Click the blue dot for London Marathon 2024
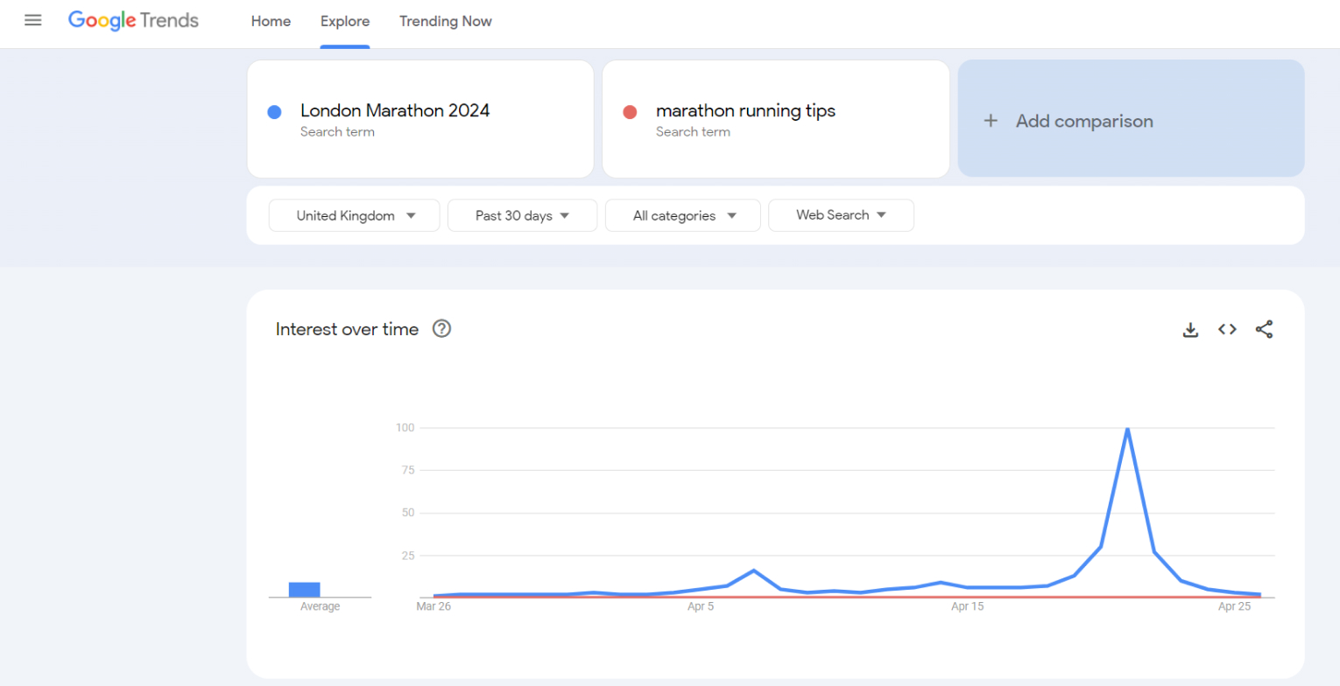The width and height of the screenshot is (1340, 686). [274, 112]
